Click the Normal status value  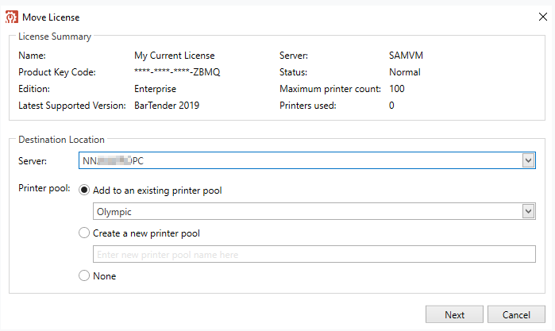click(x=405, y=72)
